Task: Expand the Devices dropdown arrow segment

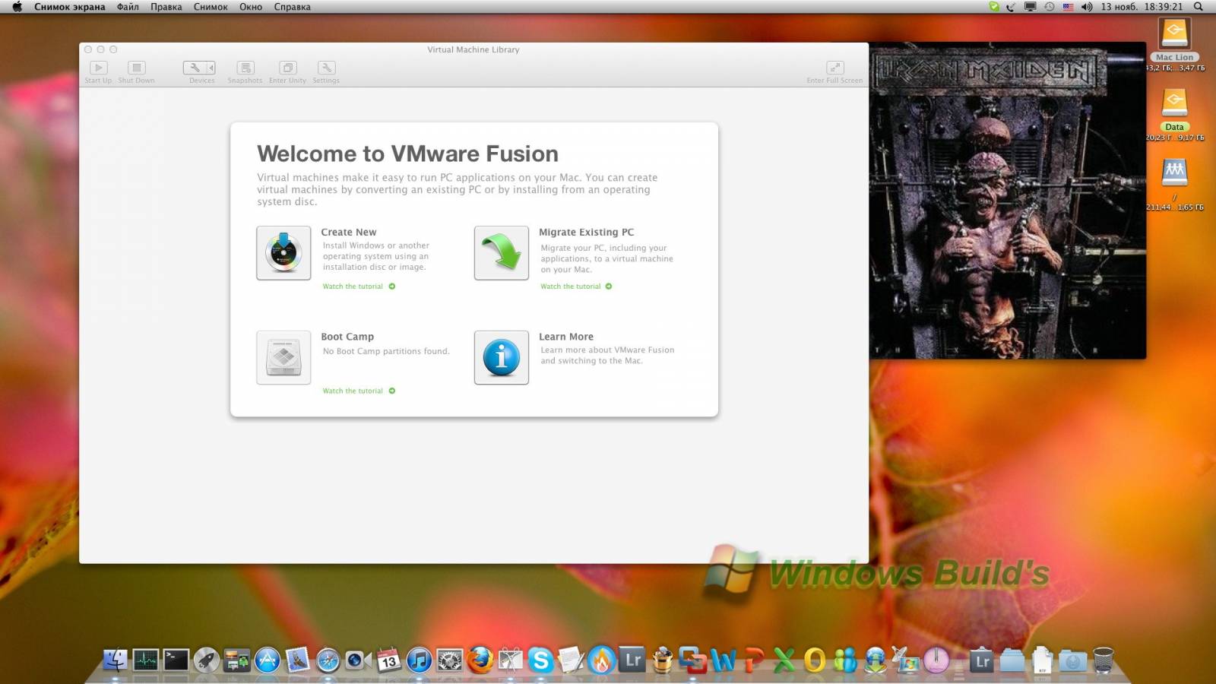Action: click(211, 68)
